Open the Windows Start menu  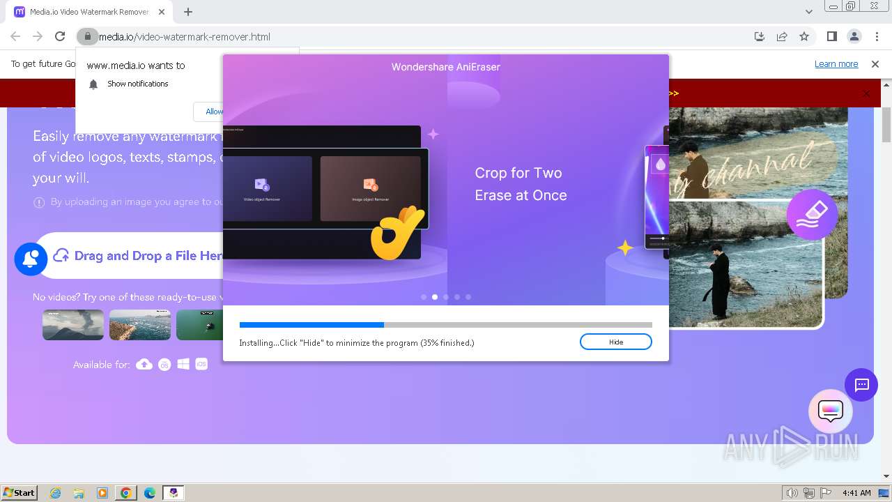20,492
